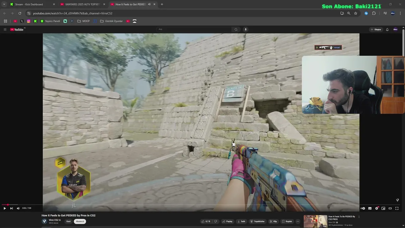The image size is (405, 228).
Task: Click the Teşekkürler button
Action: (257, 221)
